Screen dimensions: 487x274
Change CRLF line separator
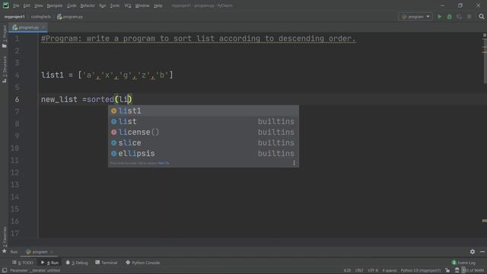[x=359, y=271]
